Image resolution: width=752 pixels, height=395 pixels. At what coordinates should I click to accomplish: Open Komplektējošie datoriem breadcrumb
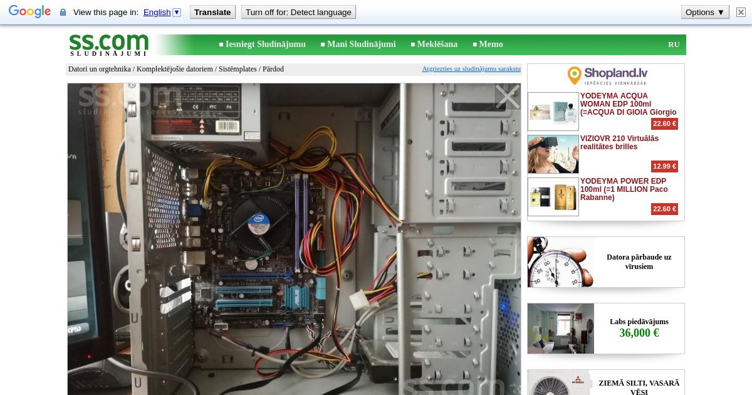[x=175, y=69]
